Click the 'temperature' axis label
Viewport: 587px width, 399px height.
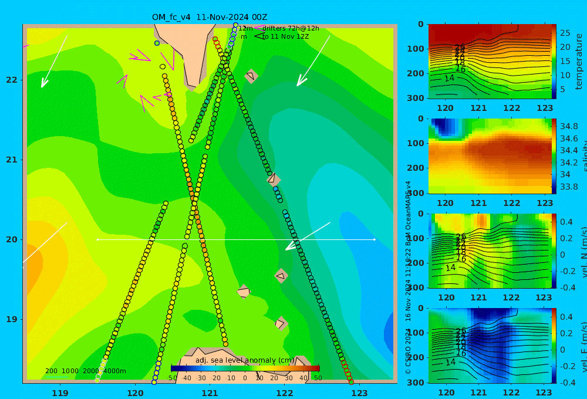579,62
